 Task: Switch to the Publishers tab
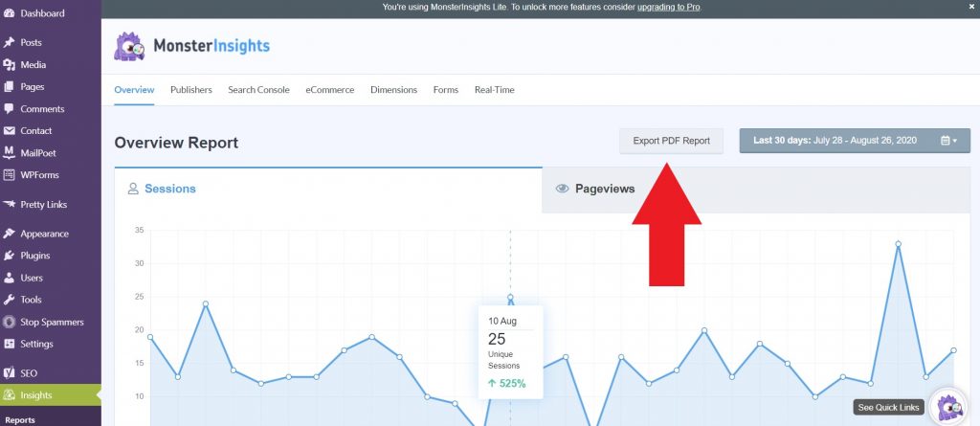tap(191, 89)
